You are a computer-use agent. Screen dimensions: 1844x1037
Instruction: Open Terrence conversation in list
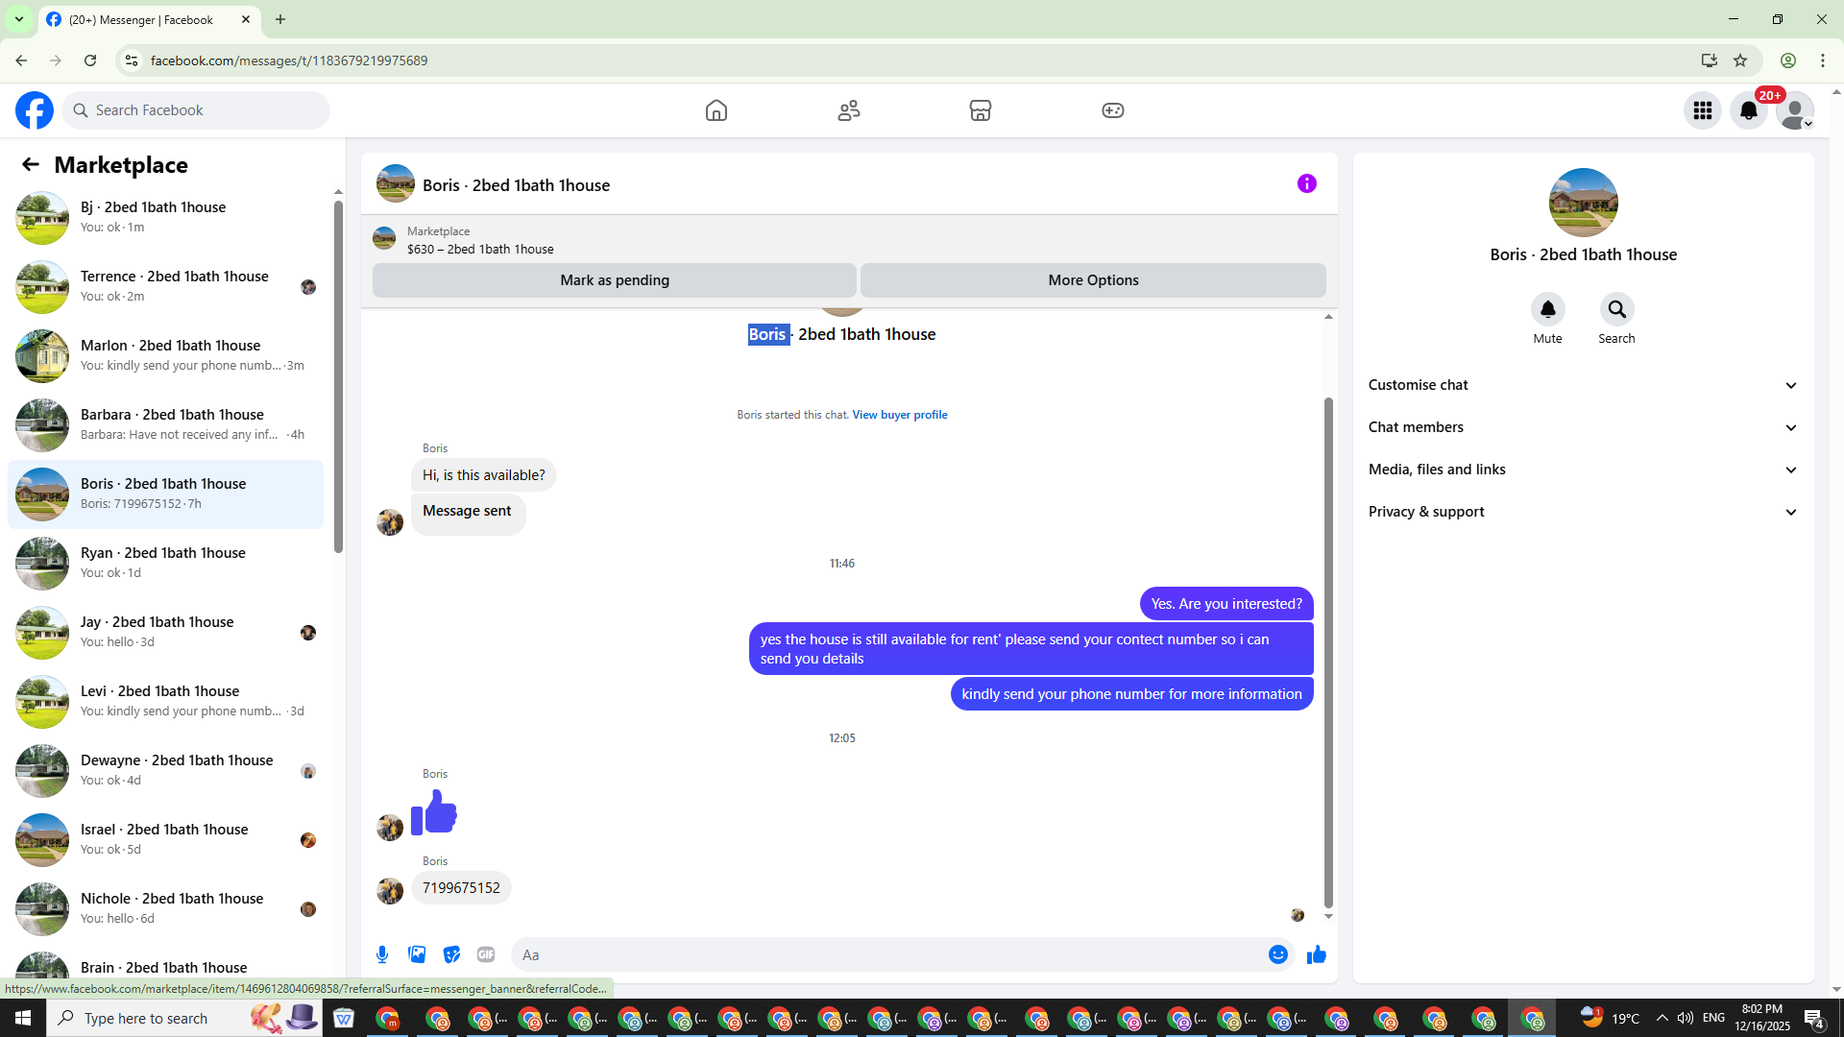coord(165,286)
